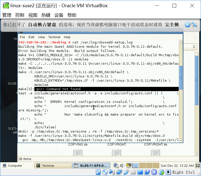Open the file browser view dropdown stepper
Image resolution: width=201 pixels, height=176 pixels.
coord(194,47)
